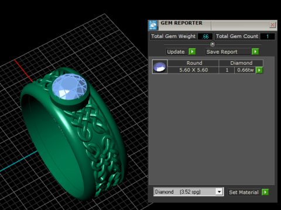Click the green arrow next to Set Material
281x210 pixels.
tap(265, 192)
